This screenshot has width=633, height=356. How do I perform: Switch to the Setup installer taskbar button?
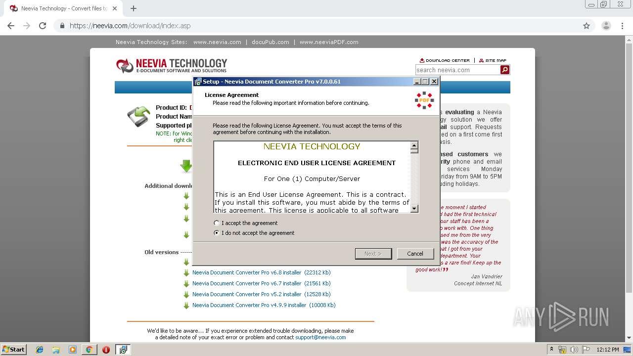[x=123, y=350]
